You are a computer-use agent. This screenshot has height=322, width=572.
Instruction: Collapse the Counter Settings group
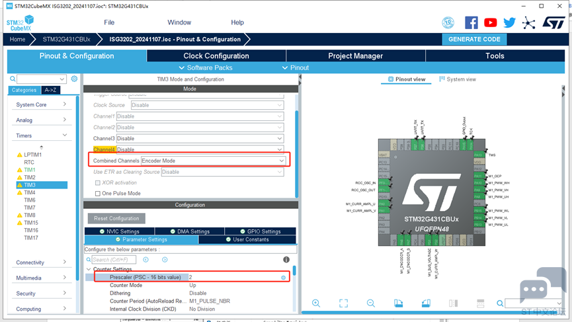coord(89,269)
